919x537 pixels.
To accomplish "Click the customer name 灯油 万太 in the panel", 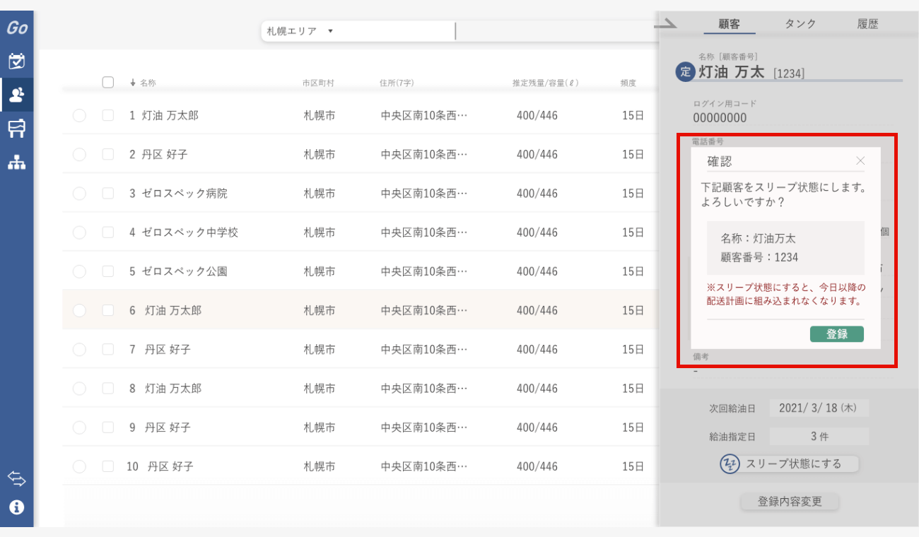I will click(x=732, y=72).
